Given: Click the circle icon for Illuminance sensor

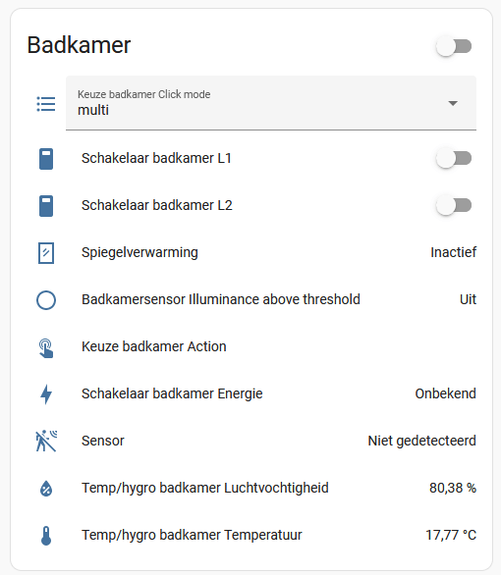Looking at the screenshot, I should click(46, 300).
